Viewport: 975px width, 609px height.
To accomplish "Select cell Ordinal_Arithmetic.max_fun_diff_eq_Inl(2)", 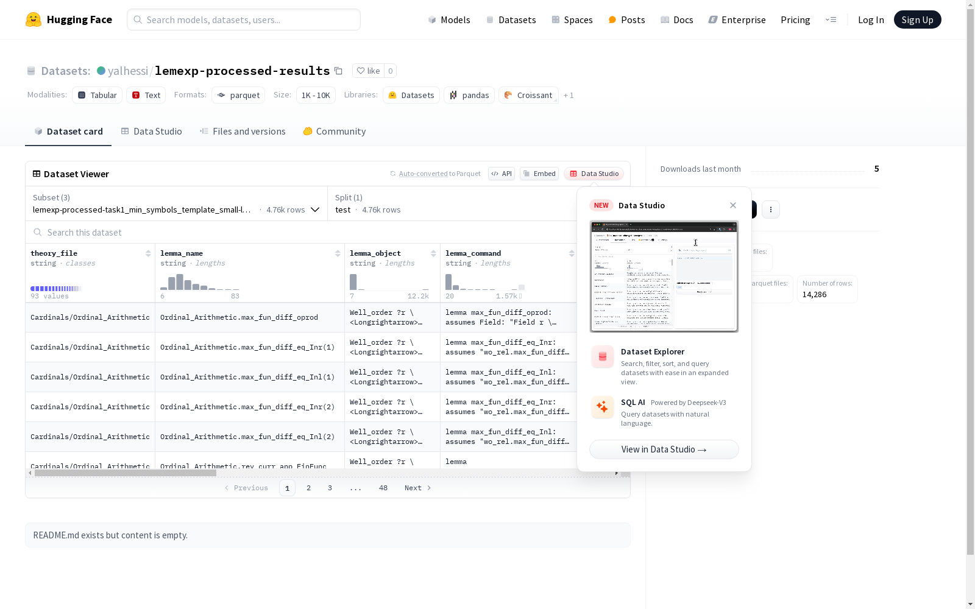I will [x=250, y=437].
